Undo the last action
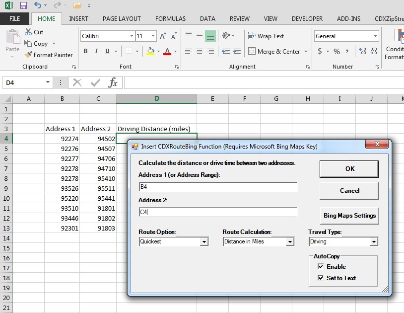 tap(38, 5)
